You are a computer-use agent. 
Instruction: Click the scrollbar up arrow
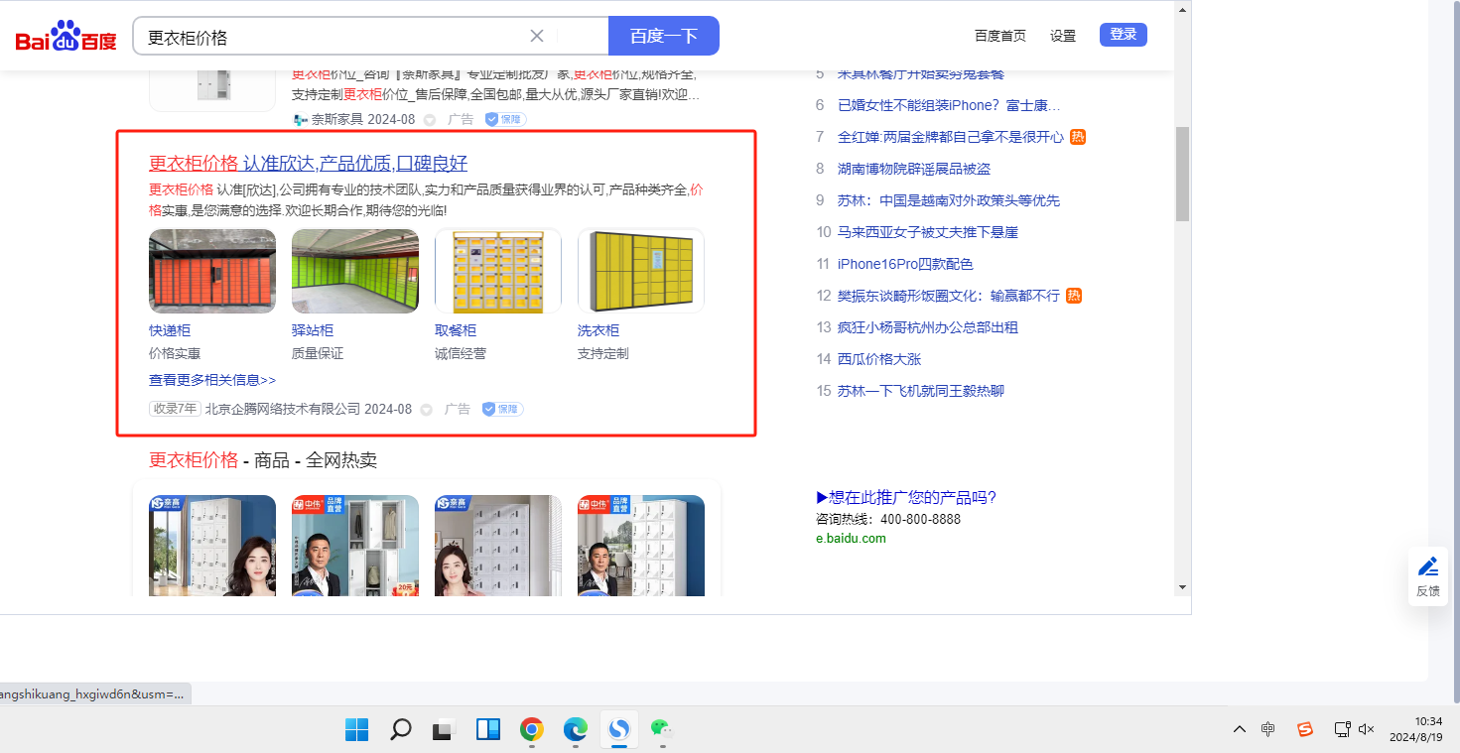coord(1182,9)
